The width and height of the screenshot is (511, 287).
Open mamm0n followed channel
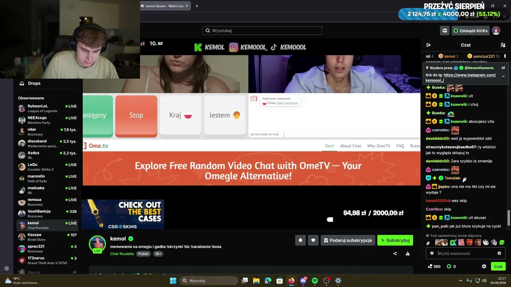tap(48, 178)
